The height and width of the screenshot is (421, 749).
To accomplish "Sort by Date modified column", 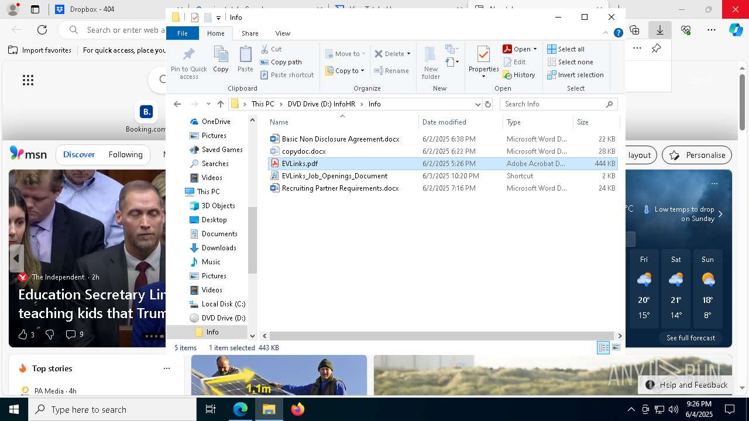I will pyautogui.click(x=461, y=122).
